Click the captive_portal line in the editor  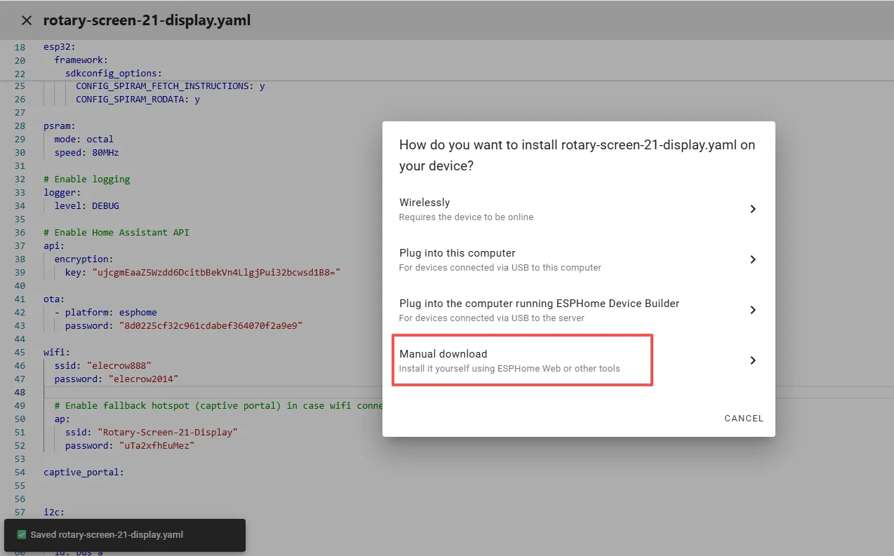84,472
